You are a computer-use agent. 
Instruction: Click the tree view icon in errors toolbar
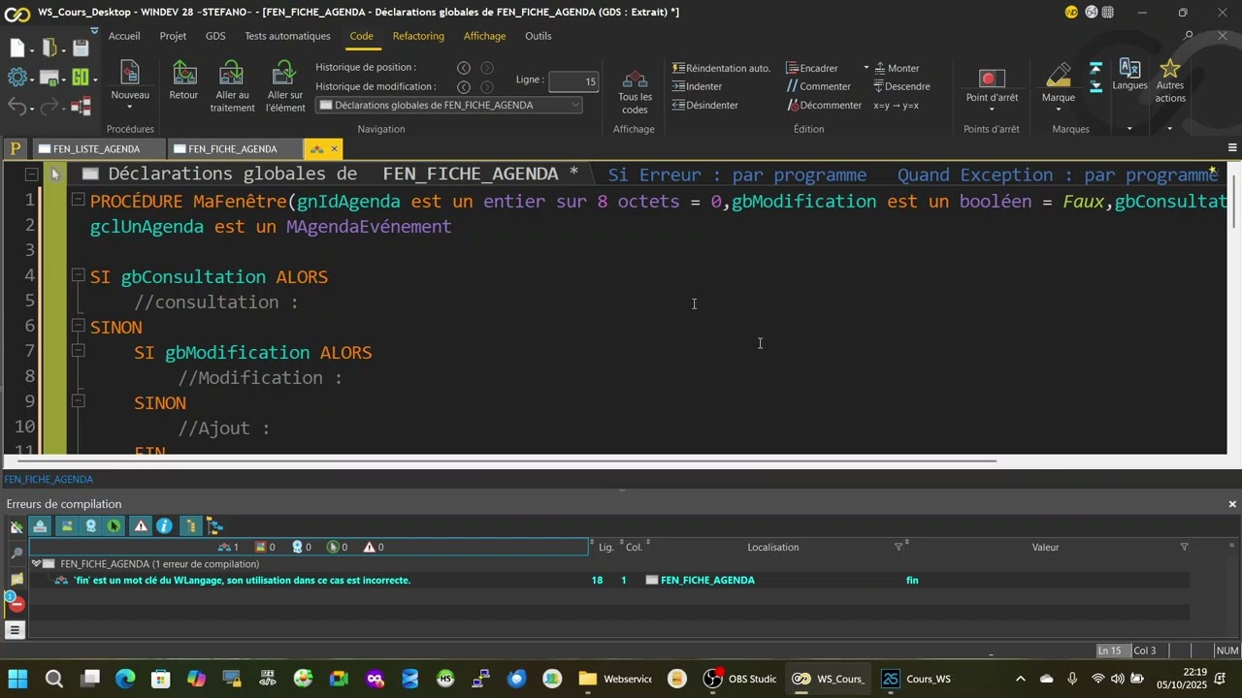point(215,525)
